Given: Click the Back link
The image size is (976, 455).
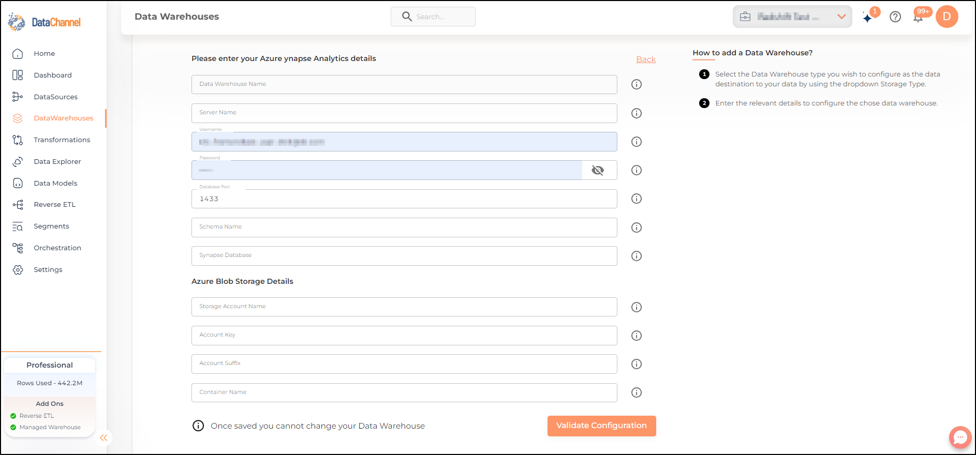Looking at the screenshot, I should pos(646,59).
